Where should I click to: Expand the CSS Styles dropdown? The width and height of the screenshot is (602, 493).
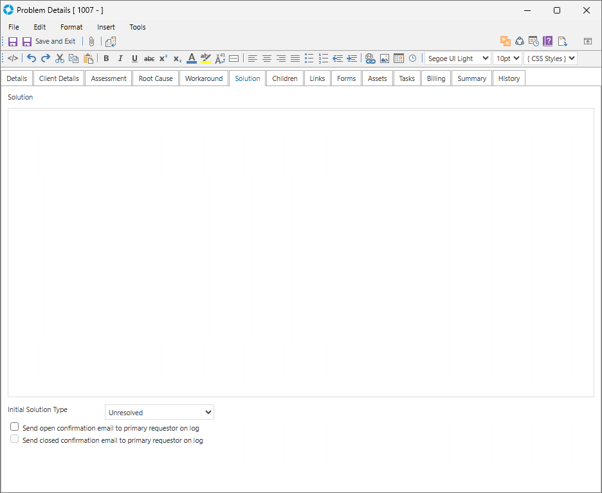pos(550,58)
